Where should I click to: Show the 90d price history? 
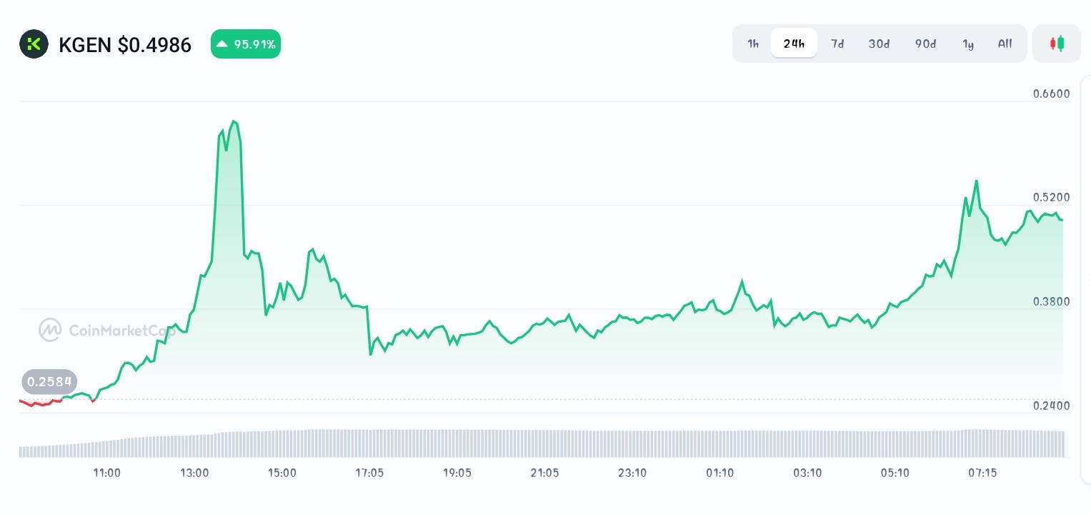tap(925, 44)
